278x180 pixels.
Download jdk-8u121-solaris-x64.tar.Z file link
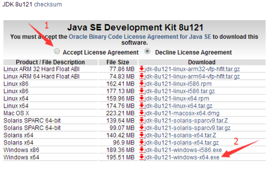coord(180,135)
